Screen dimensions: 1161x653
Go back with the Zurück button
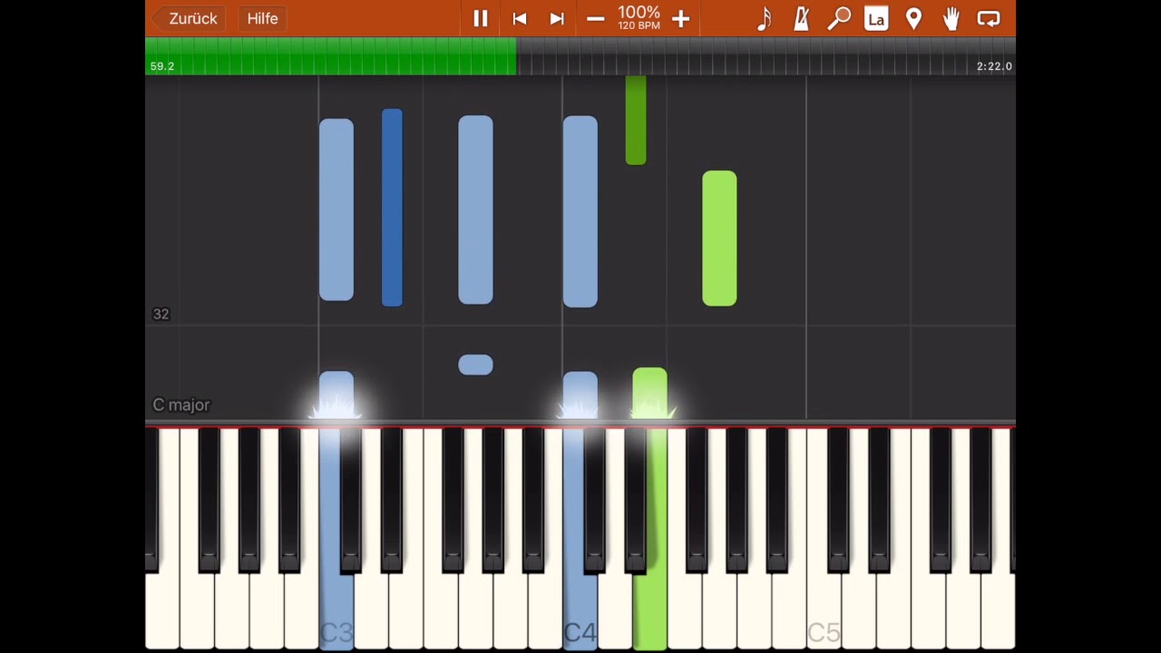(188, 18)
